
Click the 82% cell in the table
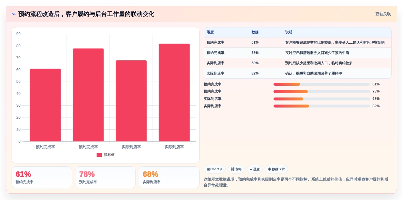pos(255,73)
